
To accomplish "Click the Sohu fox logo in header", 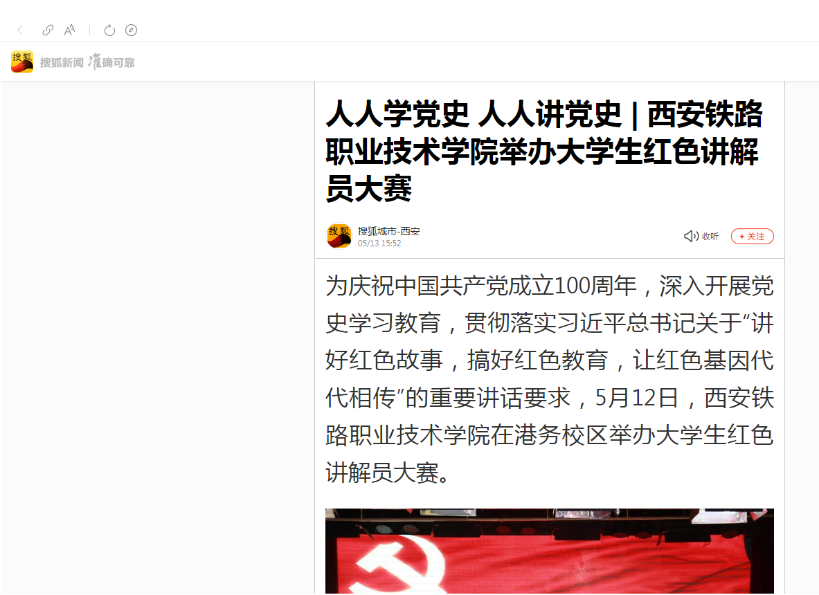I will (22, 62).
